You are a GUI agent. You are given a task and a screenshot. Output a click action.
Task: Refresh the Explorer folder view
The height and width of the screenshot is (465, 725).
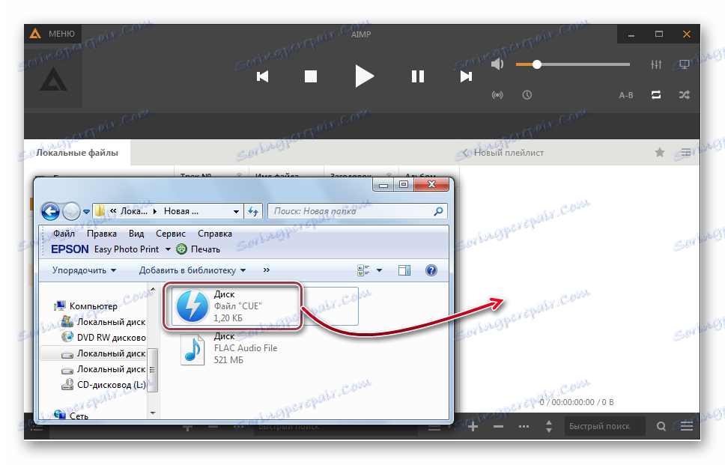point(253,212)
